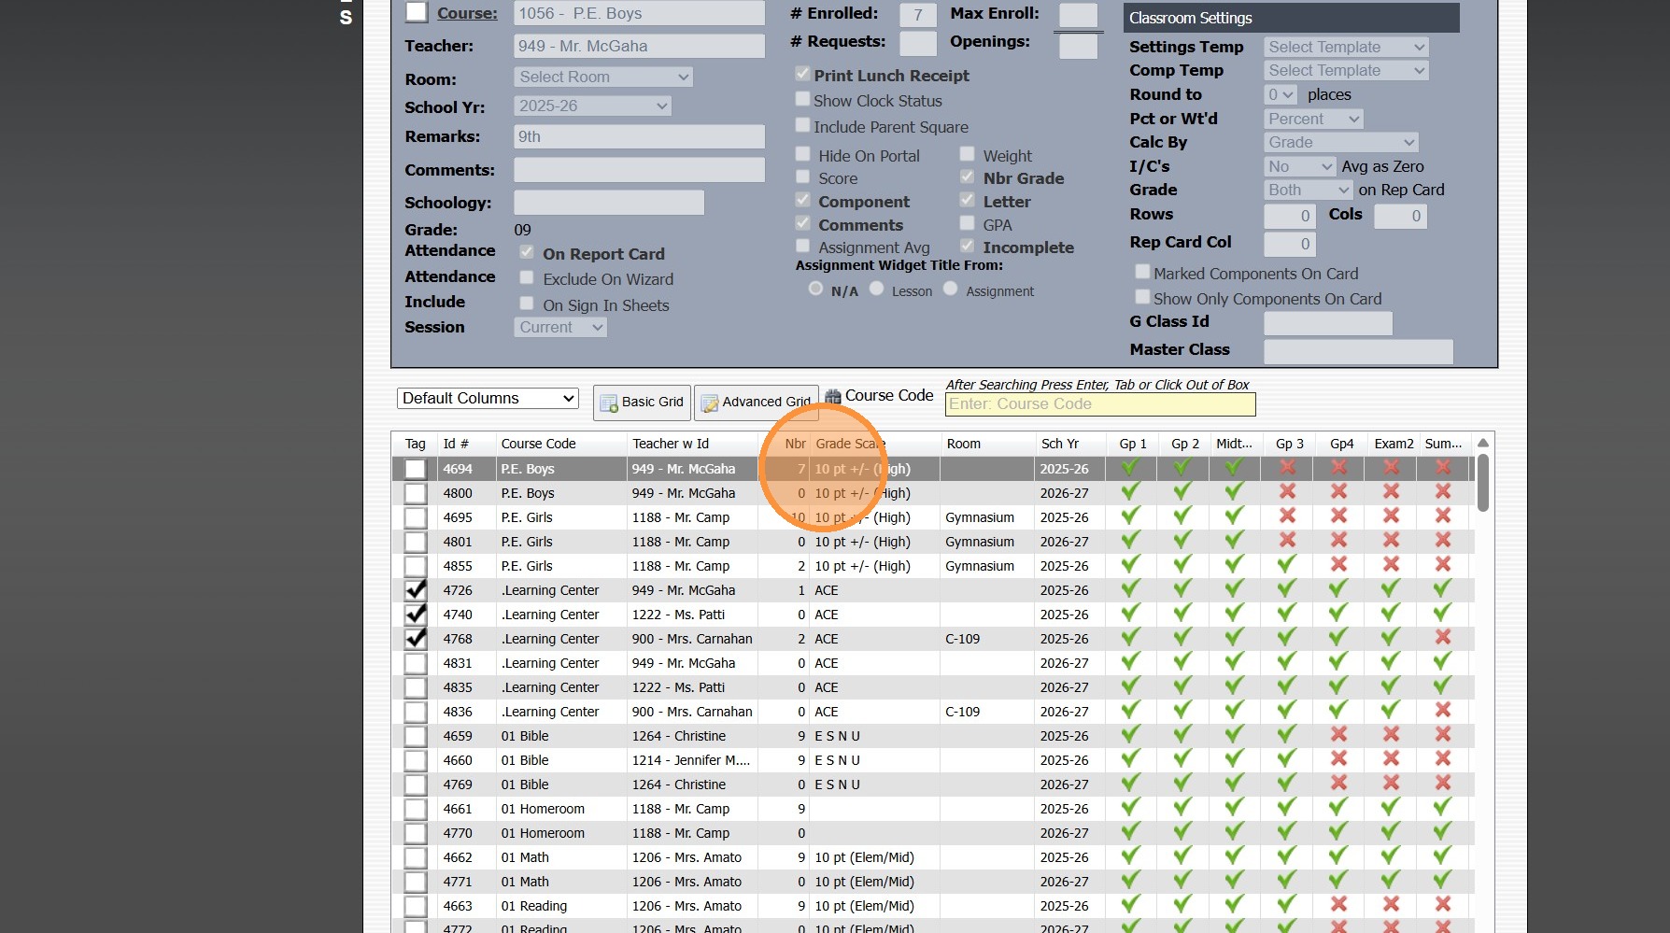The height and width of the screenshot is (933, 1670).
Task: Click the Midterm green check in row 4695
Action: click(x=1234, y=516)
